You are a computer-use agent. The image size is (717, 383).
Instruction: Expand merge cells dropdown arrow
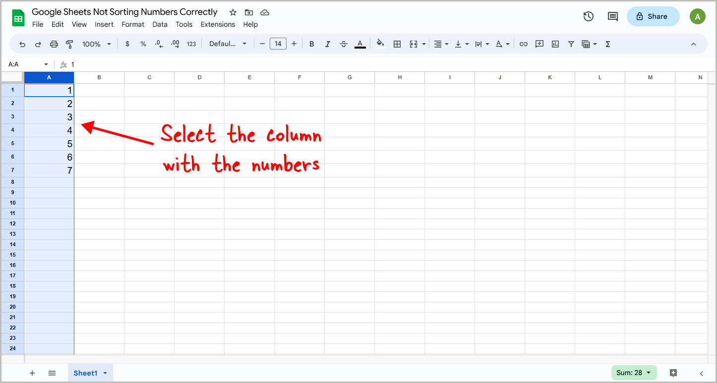(x=424, y=44)
